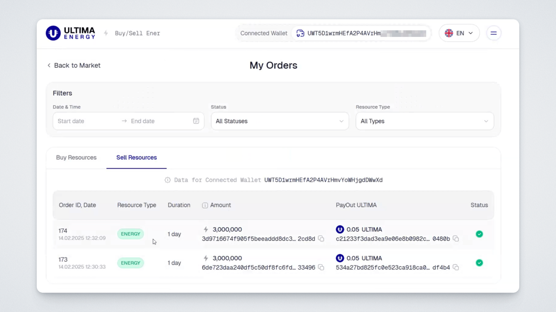Expand the All Types resource dropdown
The image size is (556, 312).
425,121
